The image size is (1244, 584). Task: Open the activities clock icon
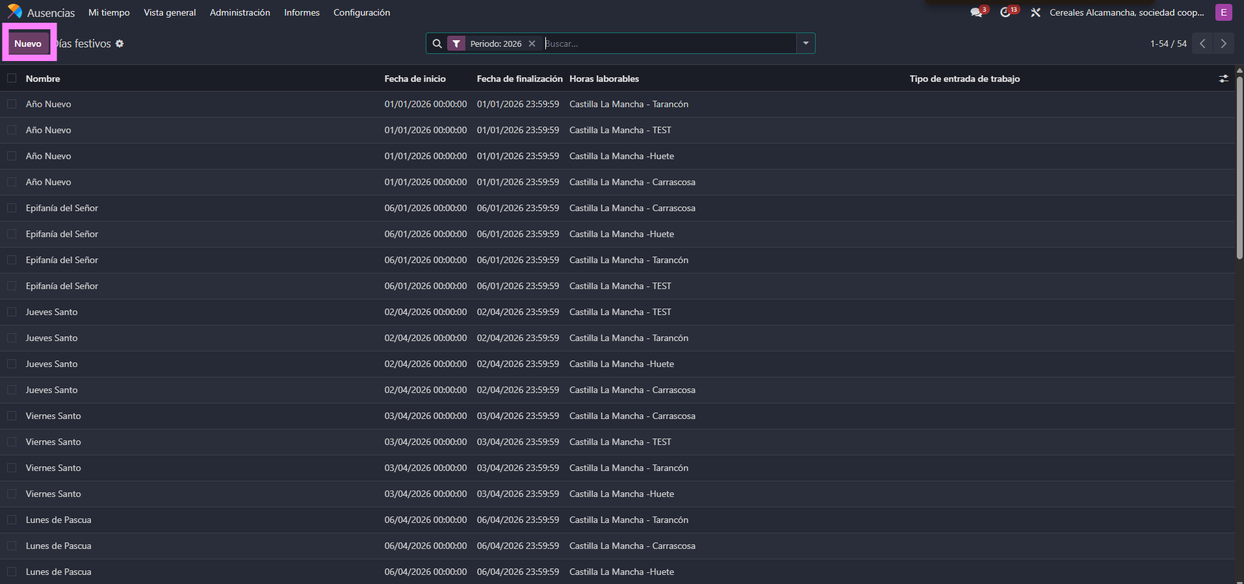coord(1005,12)
